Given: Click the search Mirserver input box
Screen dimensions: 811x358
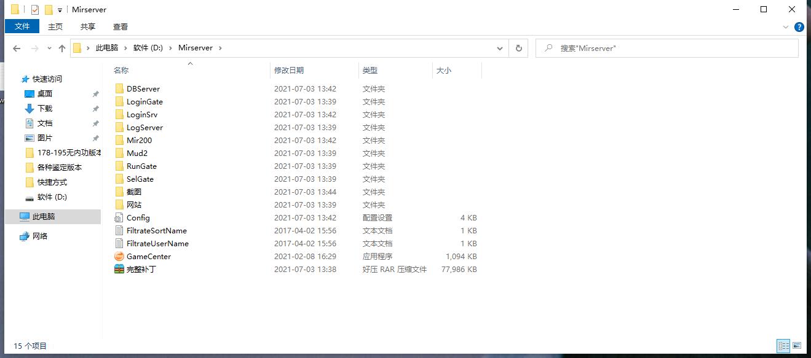Looking at the screenshot, I should (x=670, y=48).
